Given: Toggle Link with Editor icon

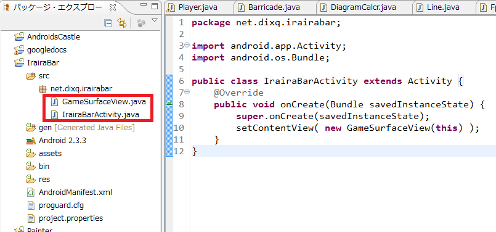Looking at the screenshot, I should pos(122,23).
